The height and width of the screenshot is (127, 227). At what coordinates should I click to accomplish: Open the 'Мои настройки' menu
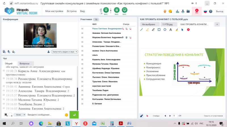click(x=54, y=11)
